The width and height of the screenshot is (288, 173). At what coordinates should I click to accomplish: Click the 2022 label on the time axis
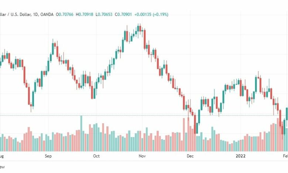[241, 156]
